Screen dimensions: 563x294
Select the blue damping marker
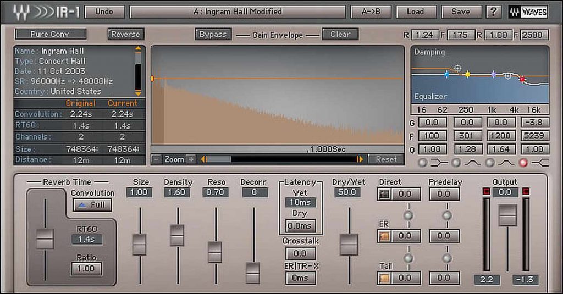446,74
